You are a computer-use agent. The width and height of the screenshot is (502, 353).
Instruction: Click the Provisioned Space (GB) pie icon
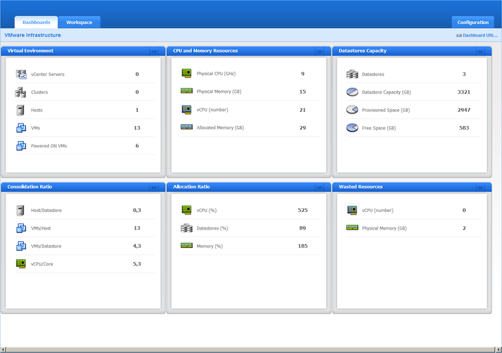352,110
